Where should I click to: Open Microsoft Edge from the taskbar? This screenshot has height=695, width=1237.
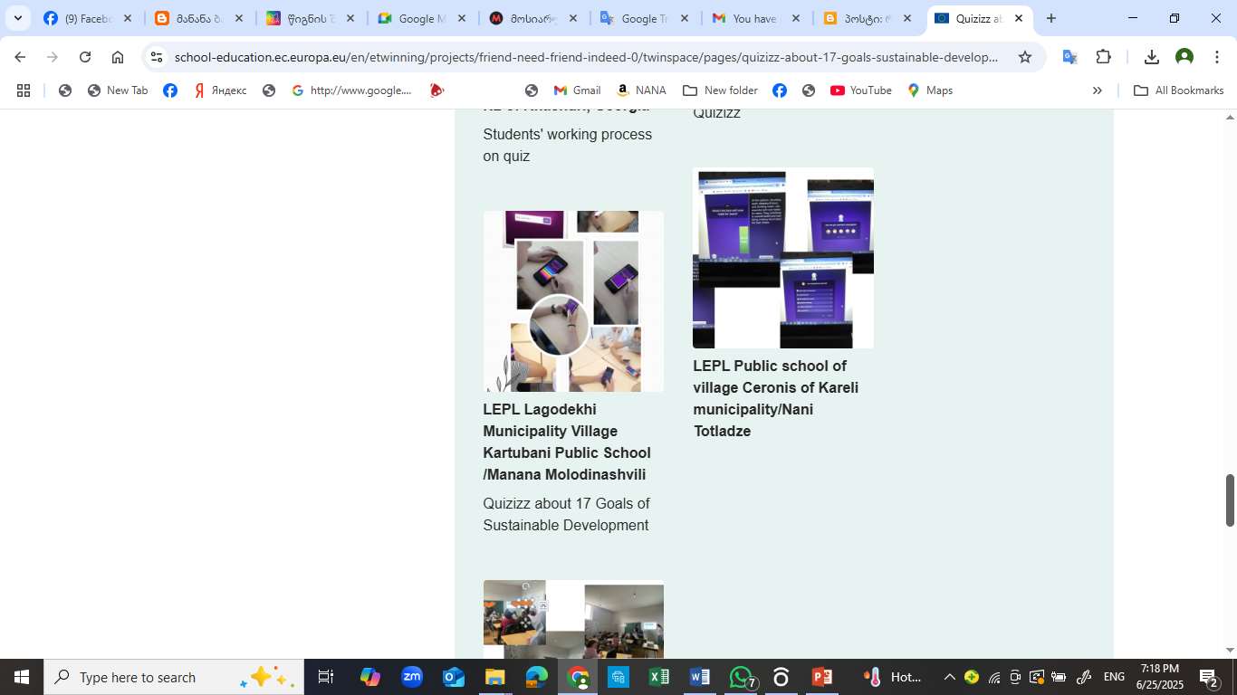coord(536,677)
